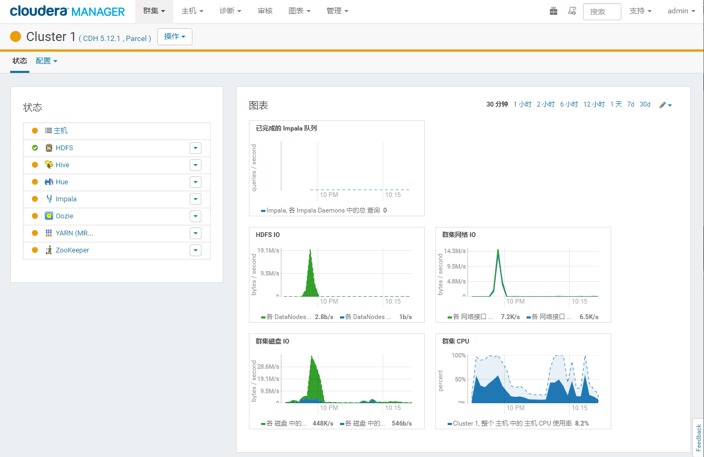Open the running commands icon
Image resolution: width=704 pixels, height=457 pixels.
pos(572,11)
